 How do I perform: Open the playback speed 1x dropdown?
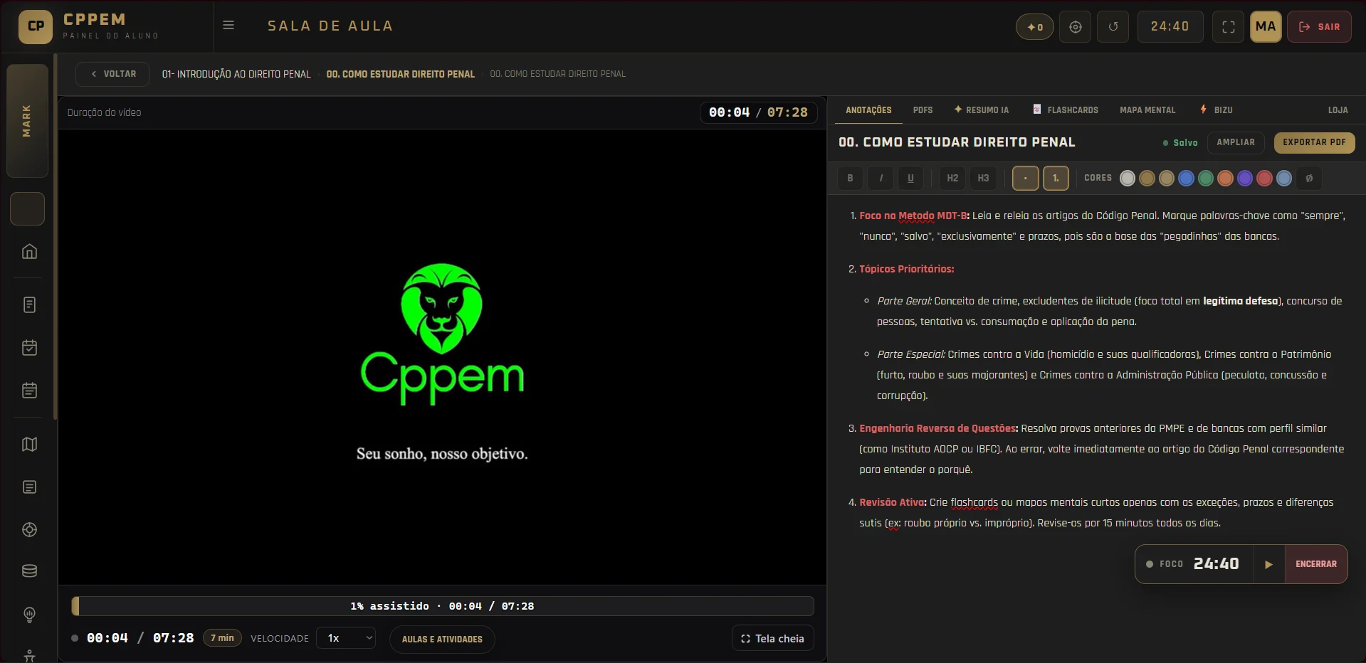point(347,638)
